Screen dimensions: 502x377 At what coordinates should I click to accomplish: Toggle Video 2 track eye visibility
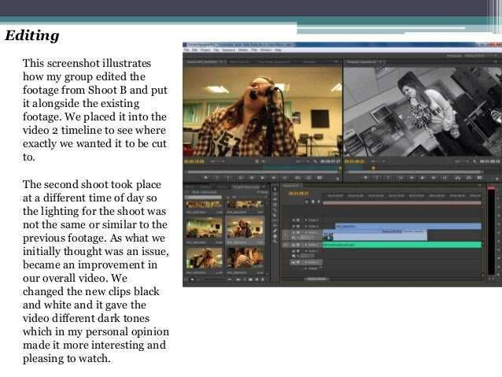point(293,226)
